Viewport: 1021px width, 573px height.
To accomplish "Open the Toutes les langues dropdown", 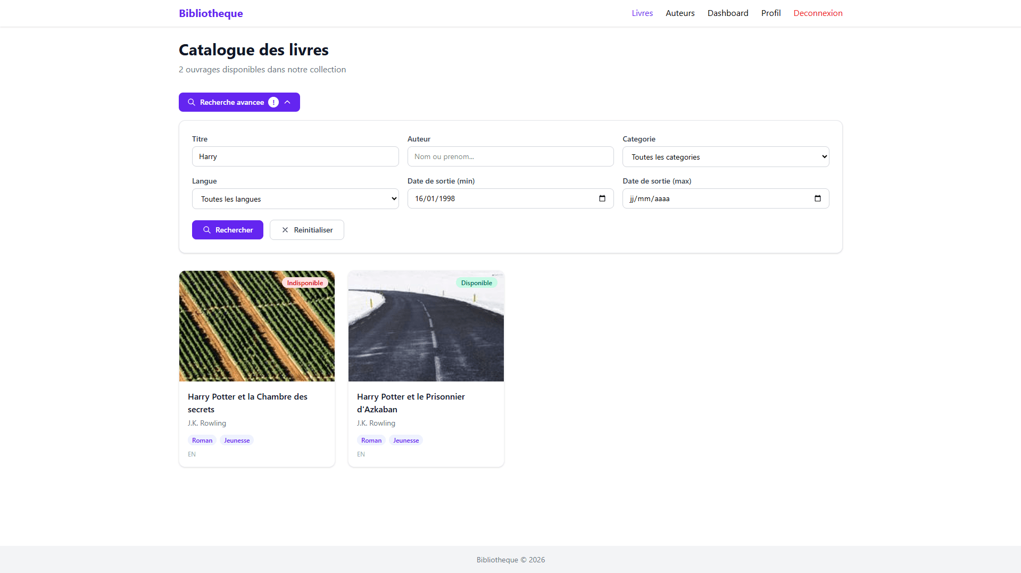I will coord(295,198).
